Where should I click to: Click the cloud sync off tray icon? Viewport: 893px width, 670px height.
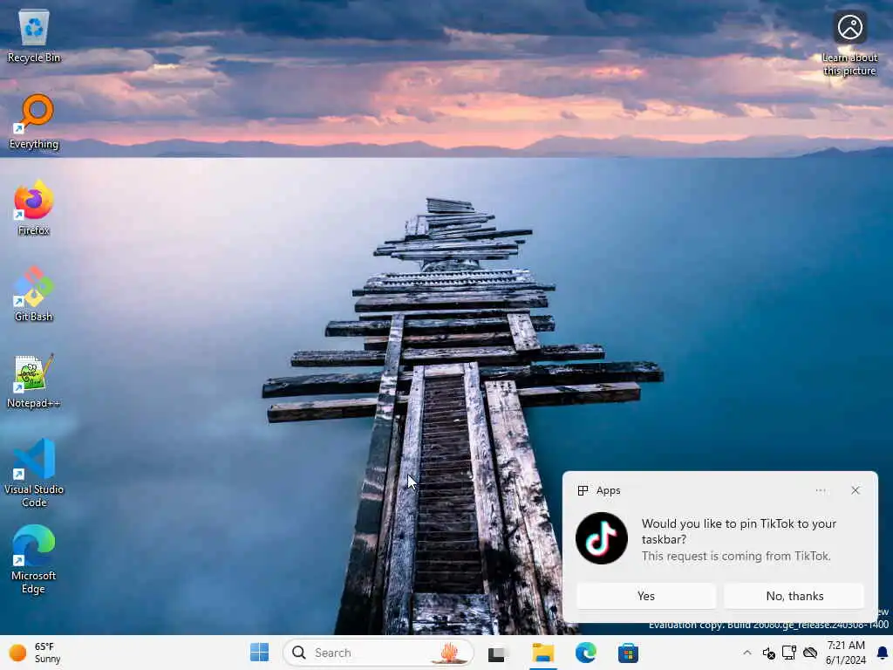tap(810, 653)
